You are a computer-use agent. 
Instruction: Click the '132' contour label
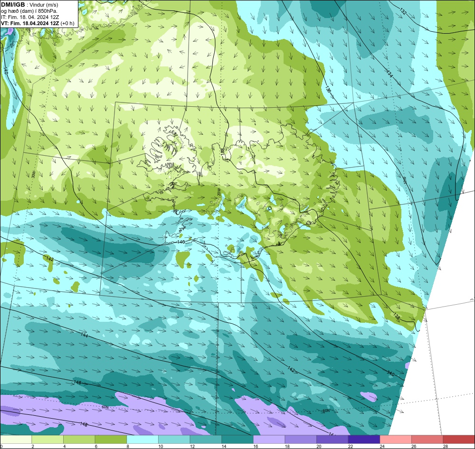tap(403, 11)
